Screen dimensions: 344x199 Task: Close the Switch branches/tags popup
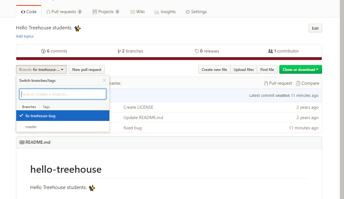click(x=104, y=80)
